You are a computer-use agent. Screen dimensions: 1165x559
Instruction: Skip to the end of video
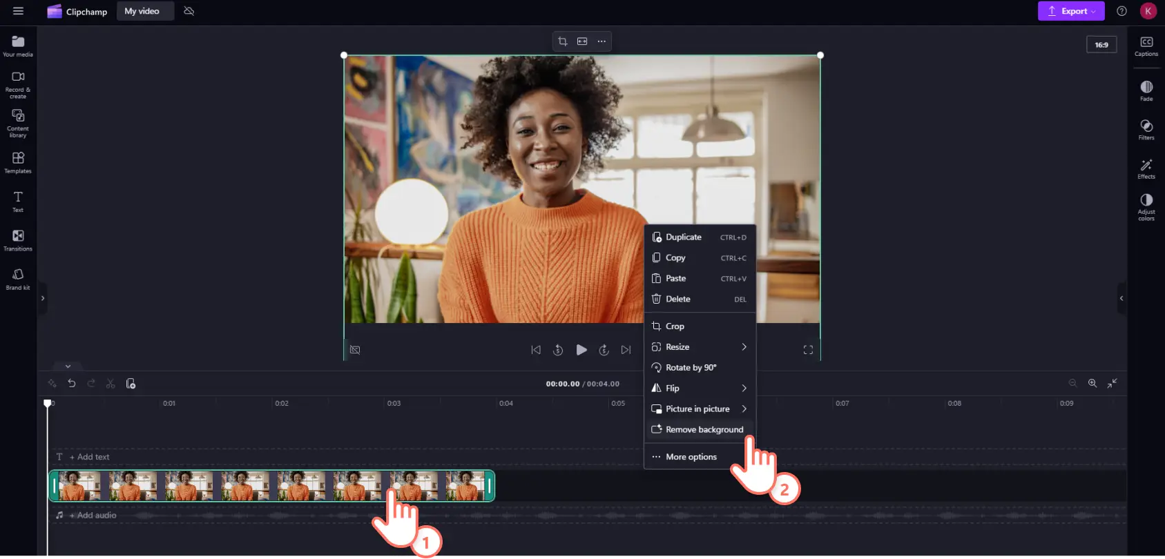pyautogui.click(x=626, y=350)
